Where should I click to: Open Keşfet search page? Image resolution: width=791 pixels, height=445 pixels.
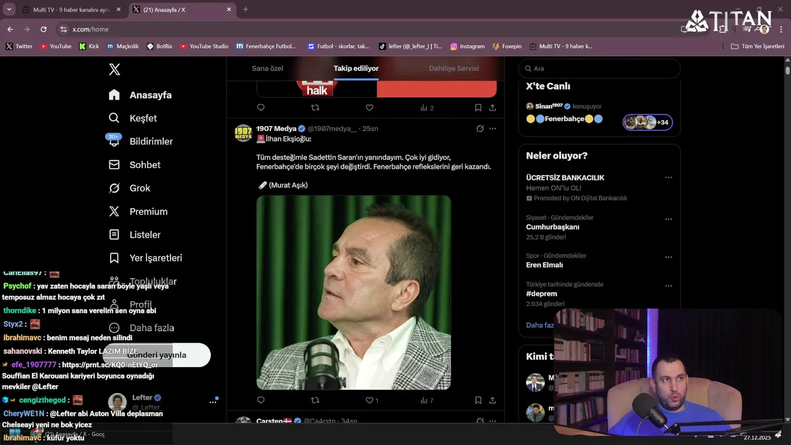coord(143,118)
